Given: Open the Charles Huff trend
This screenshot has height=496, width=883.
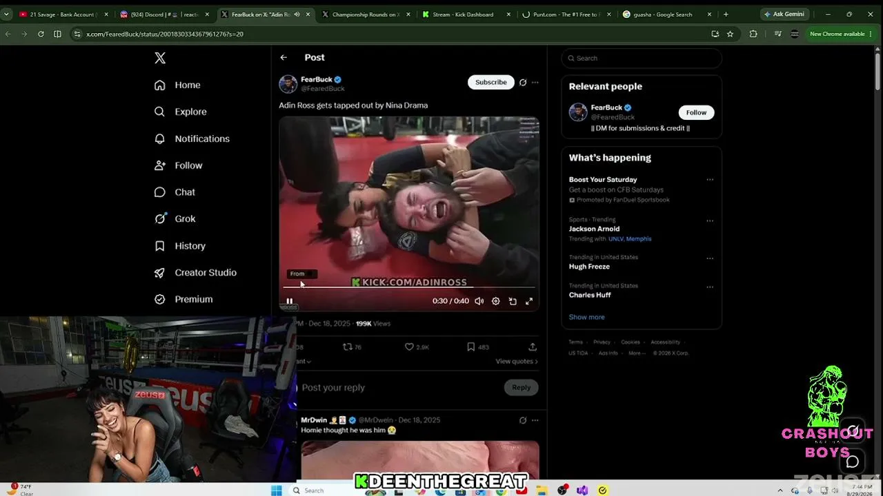Looking at the screenshot, I should (590, 295).
